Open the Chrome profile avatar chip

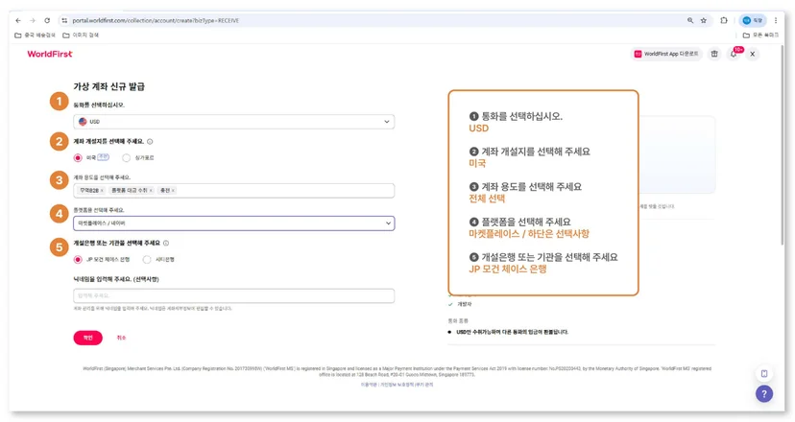point(753,21)
